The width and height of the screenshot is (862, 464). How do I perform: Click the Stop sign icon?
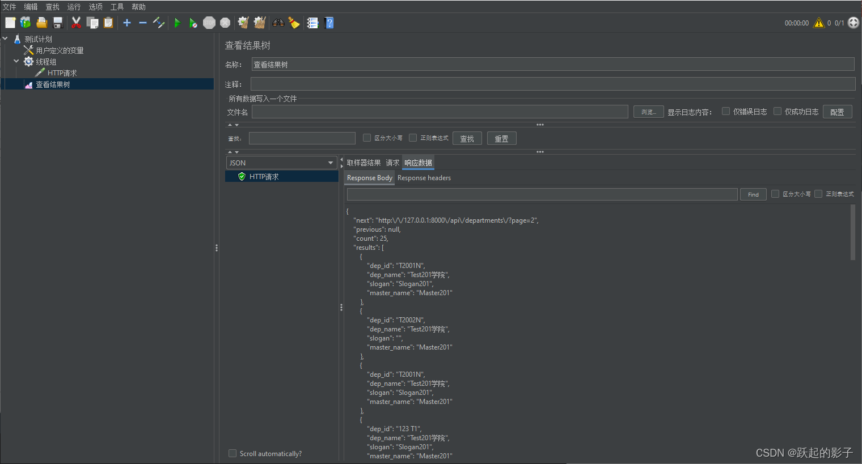[x=209, y=23]
